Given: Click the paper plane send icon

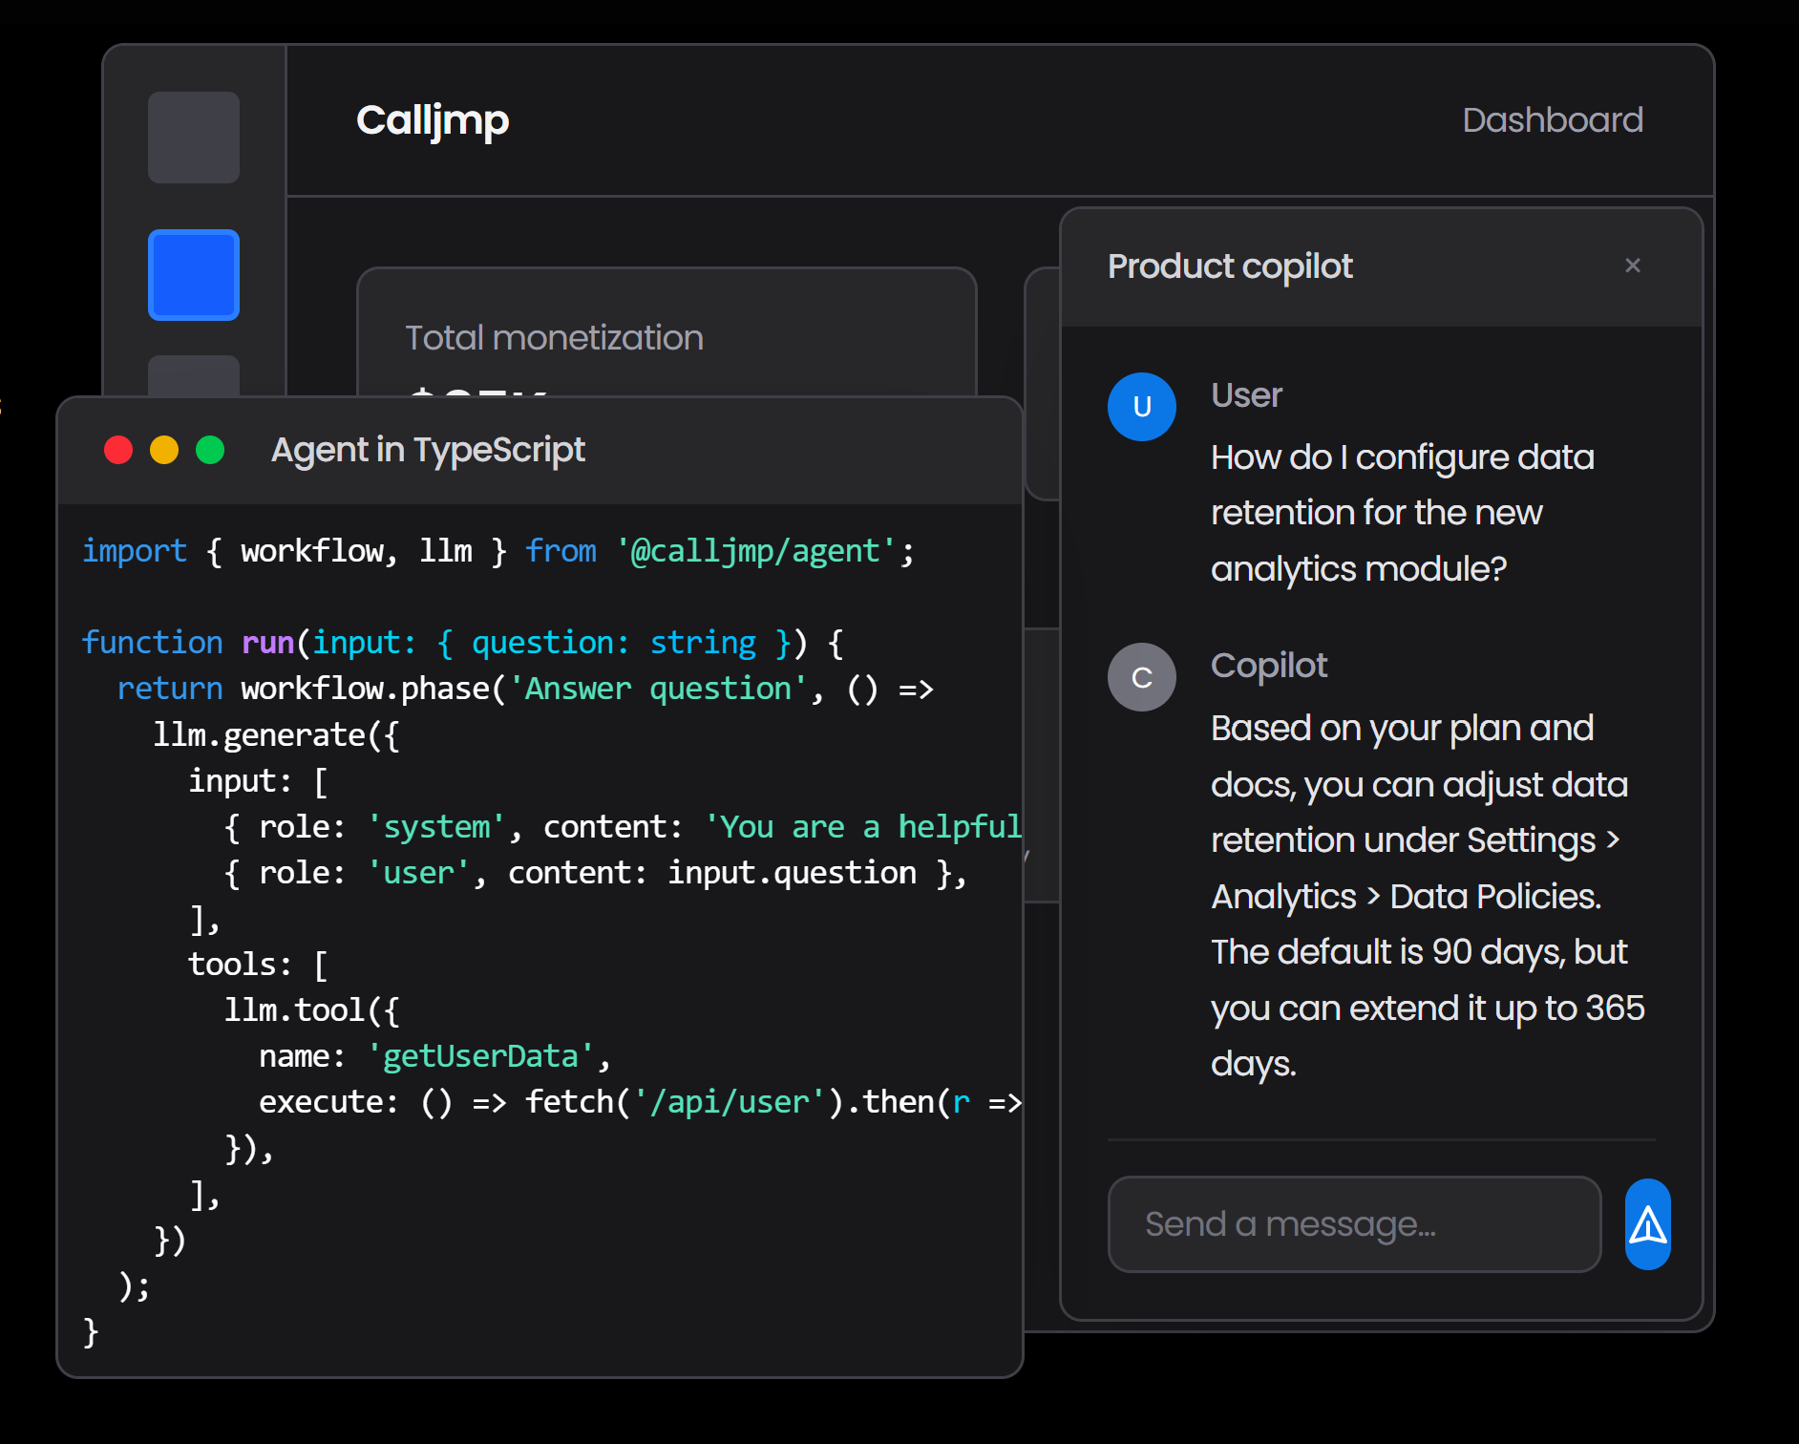Looking at the screenshot, I should (x=1646, y=1224).
